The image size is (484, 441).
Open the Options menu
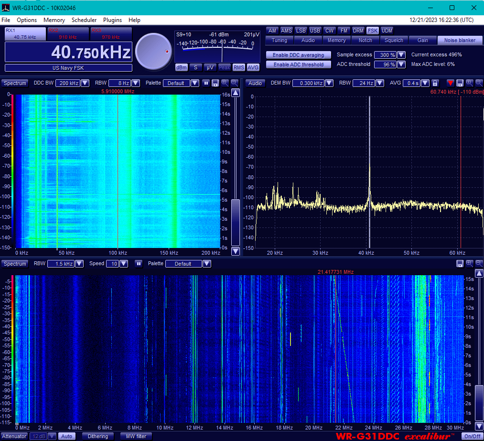click(x=27, y=20)
